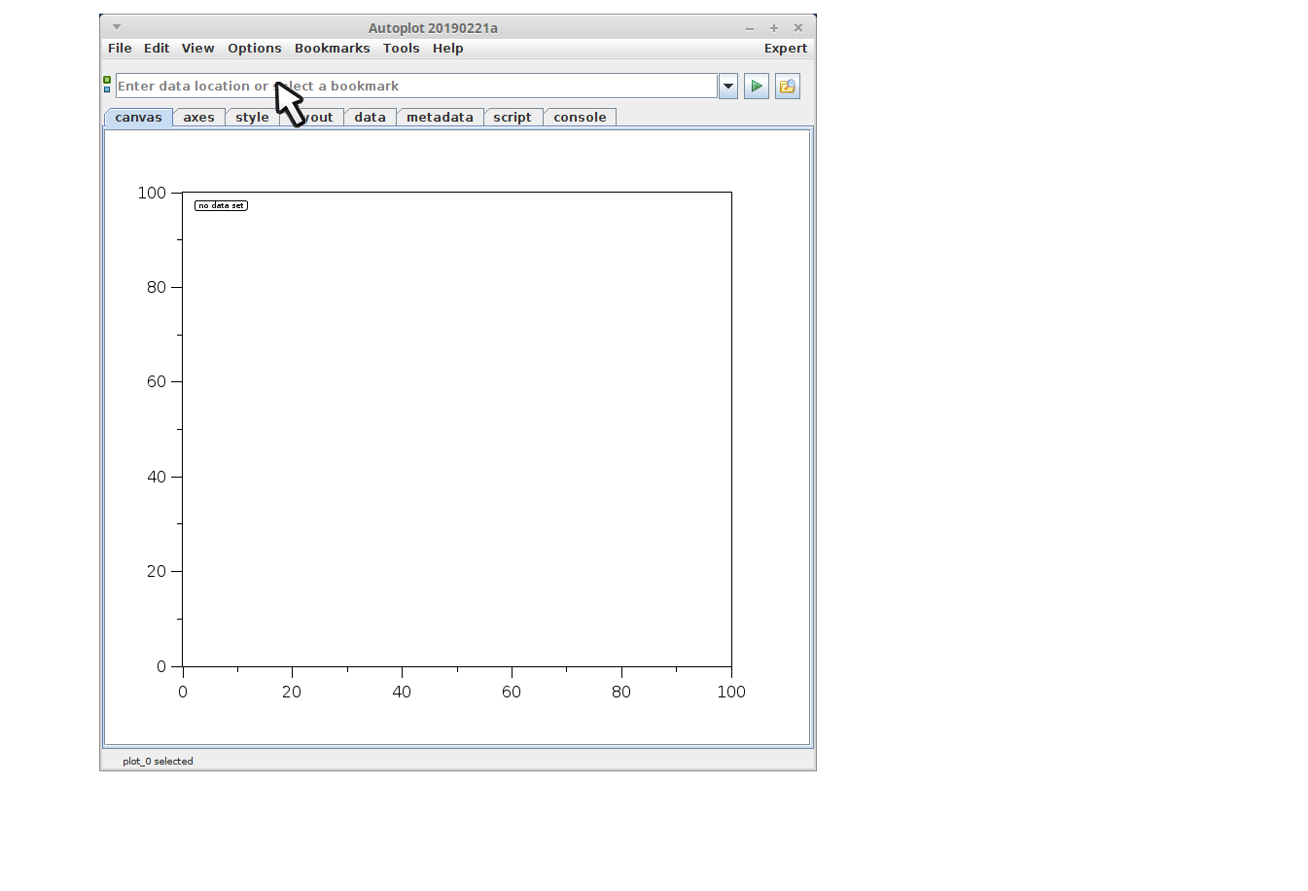
Task: Click the Expert mode button
Action: (x=785, y=49)
